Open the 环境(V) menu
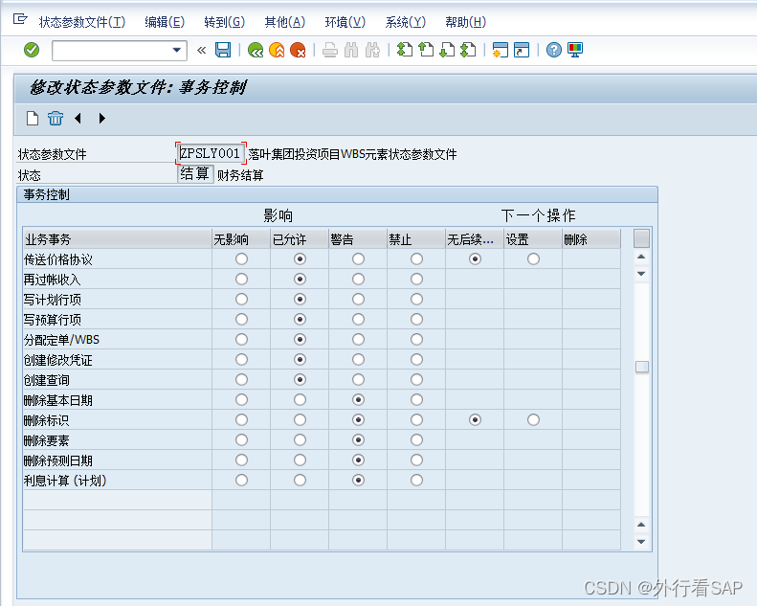Image resolution: width=757 pixels, height=606 pixels. [x=345, y=22]
